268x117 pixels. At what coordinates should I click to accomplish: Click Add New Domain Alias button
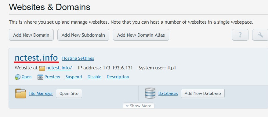pyautogui.click(x=141, y=35)
